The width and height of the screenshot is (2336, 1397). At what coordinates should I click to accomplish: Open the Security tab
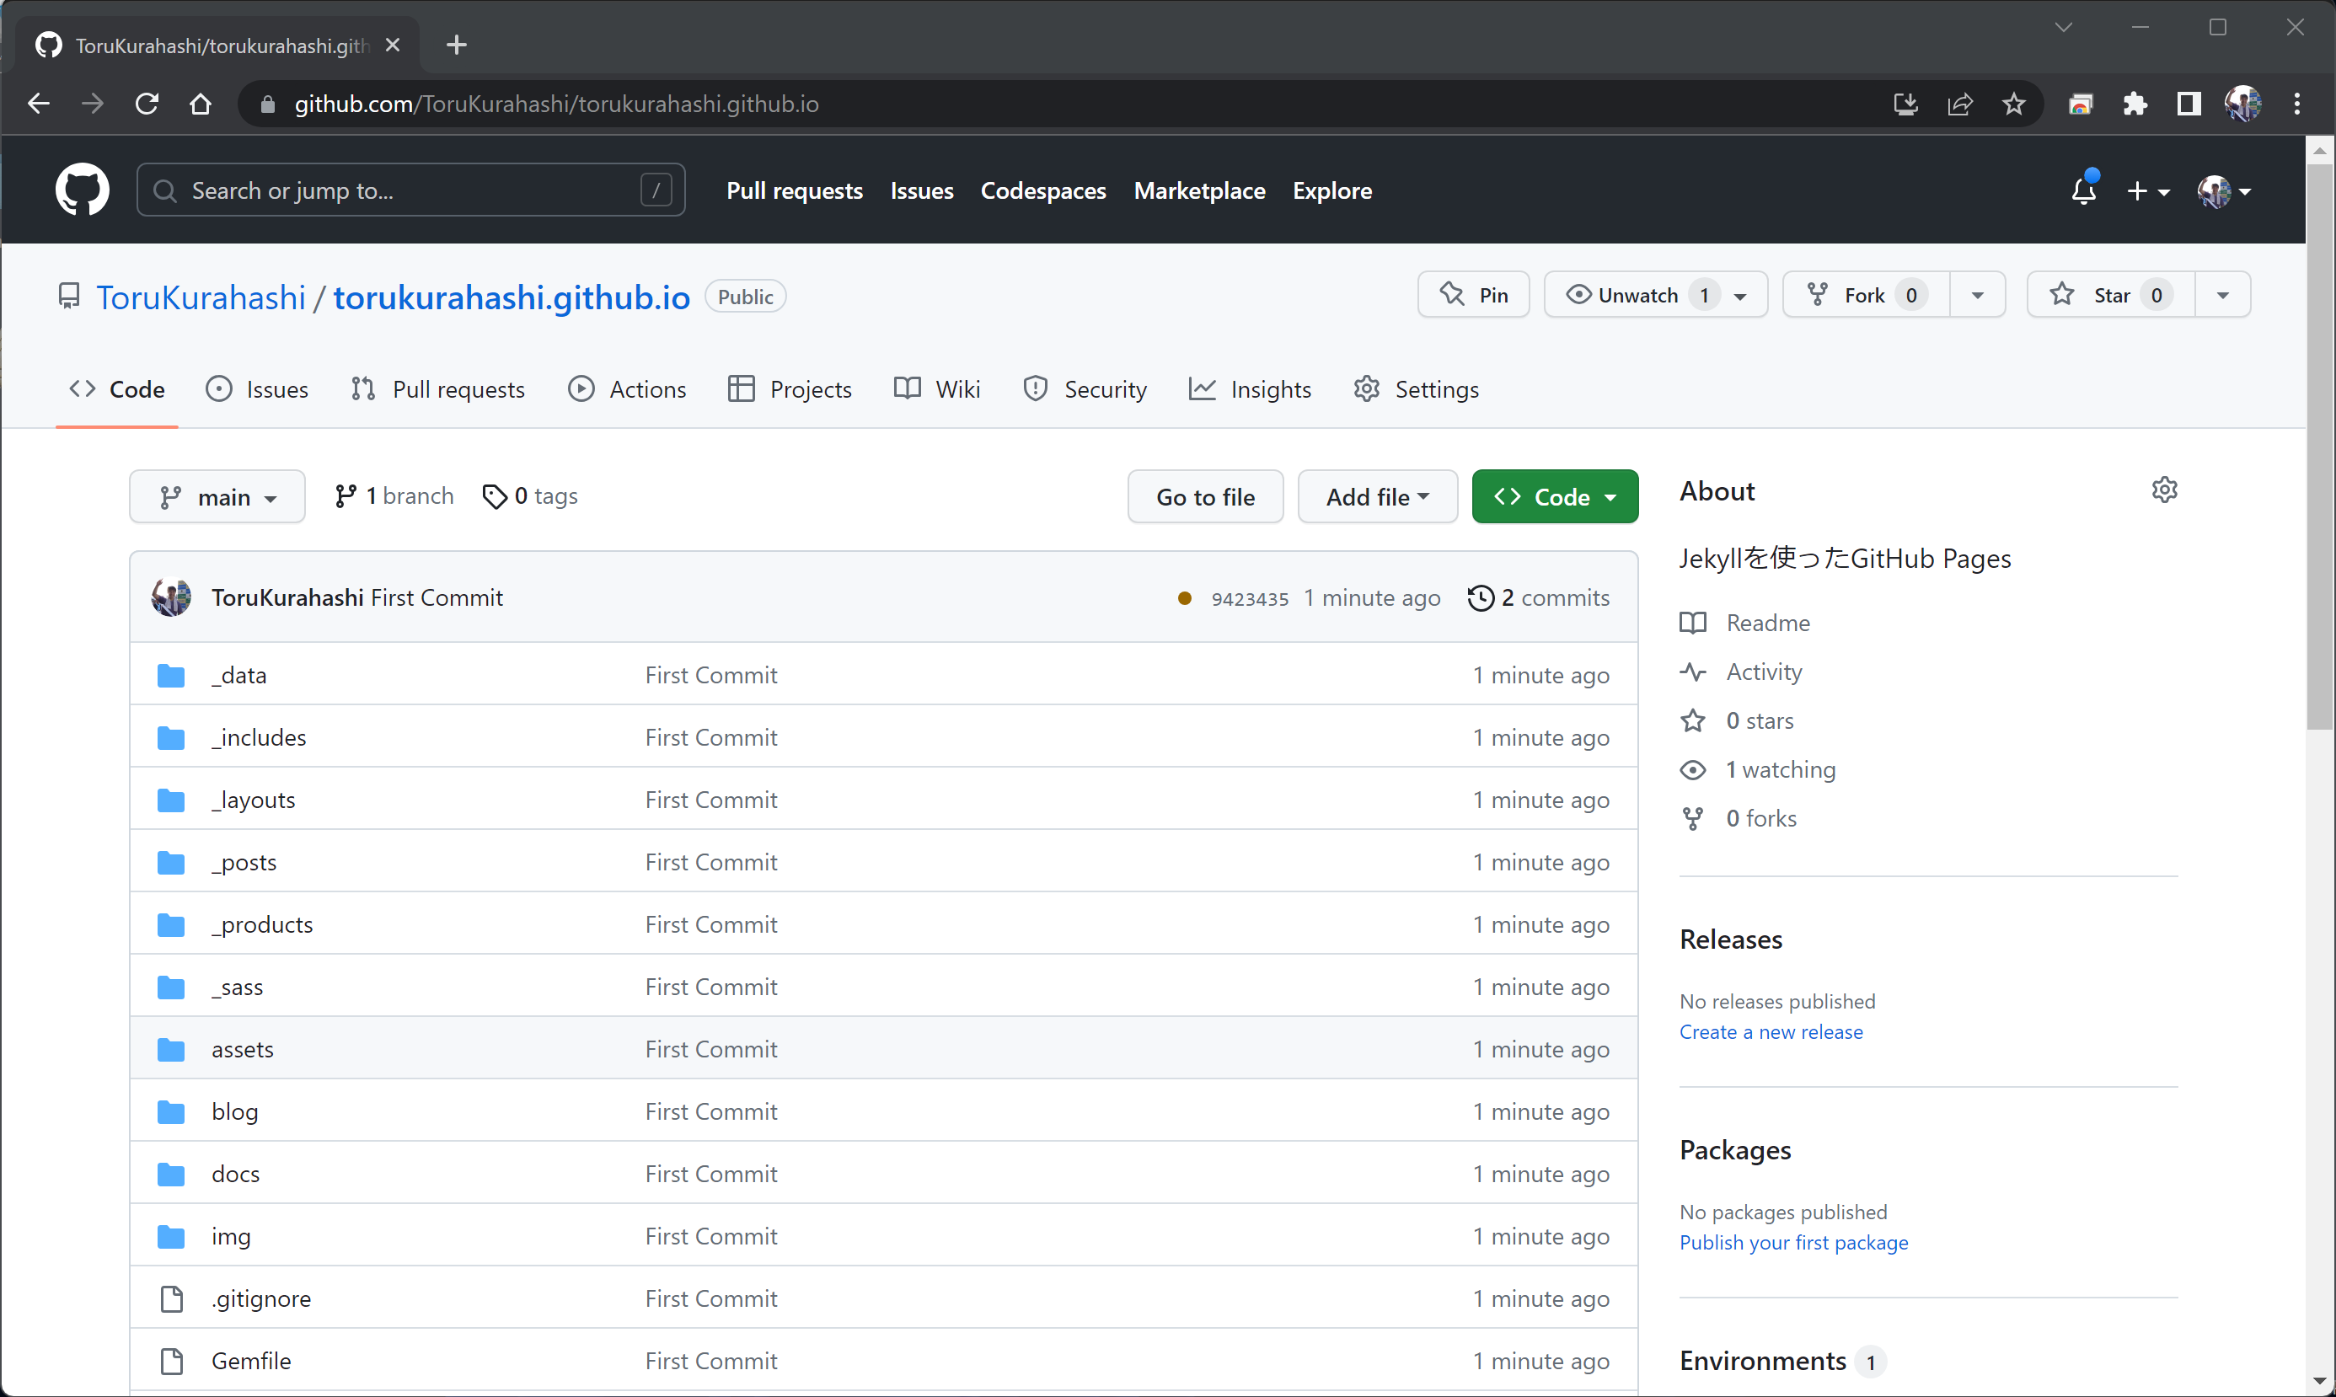[x=1085, y=390]
